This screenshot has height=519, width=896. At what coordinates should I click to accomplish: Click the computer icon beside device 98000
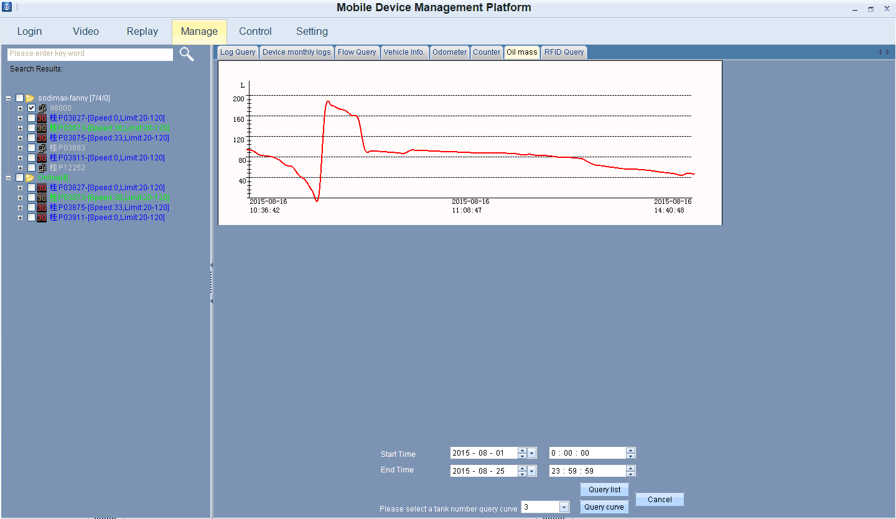[x=42, y=108]
